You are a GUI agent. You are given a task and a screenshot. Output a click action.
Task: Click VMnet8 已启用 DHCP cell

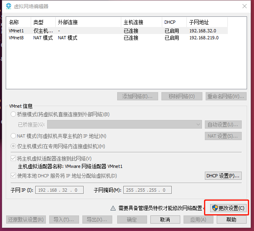pos(172,38)
